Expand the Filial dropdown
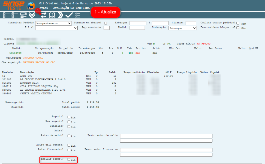The height and width of the screenshot is (164, 265). pos(56,28)
